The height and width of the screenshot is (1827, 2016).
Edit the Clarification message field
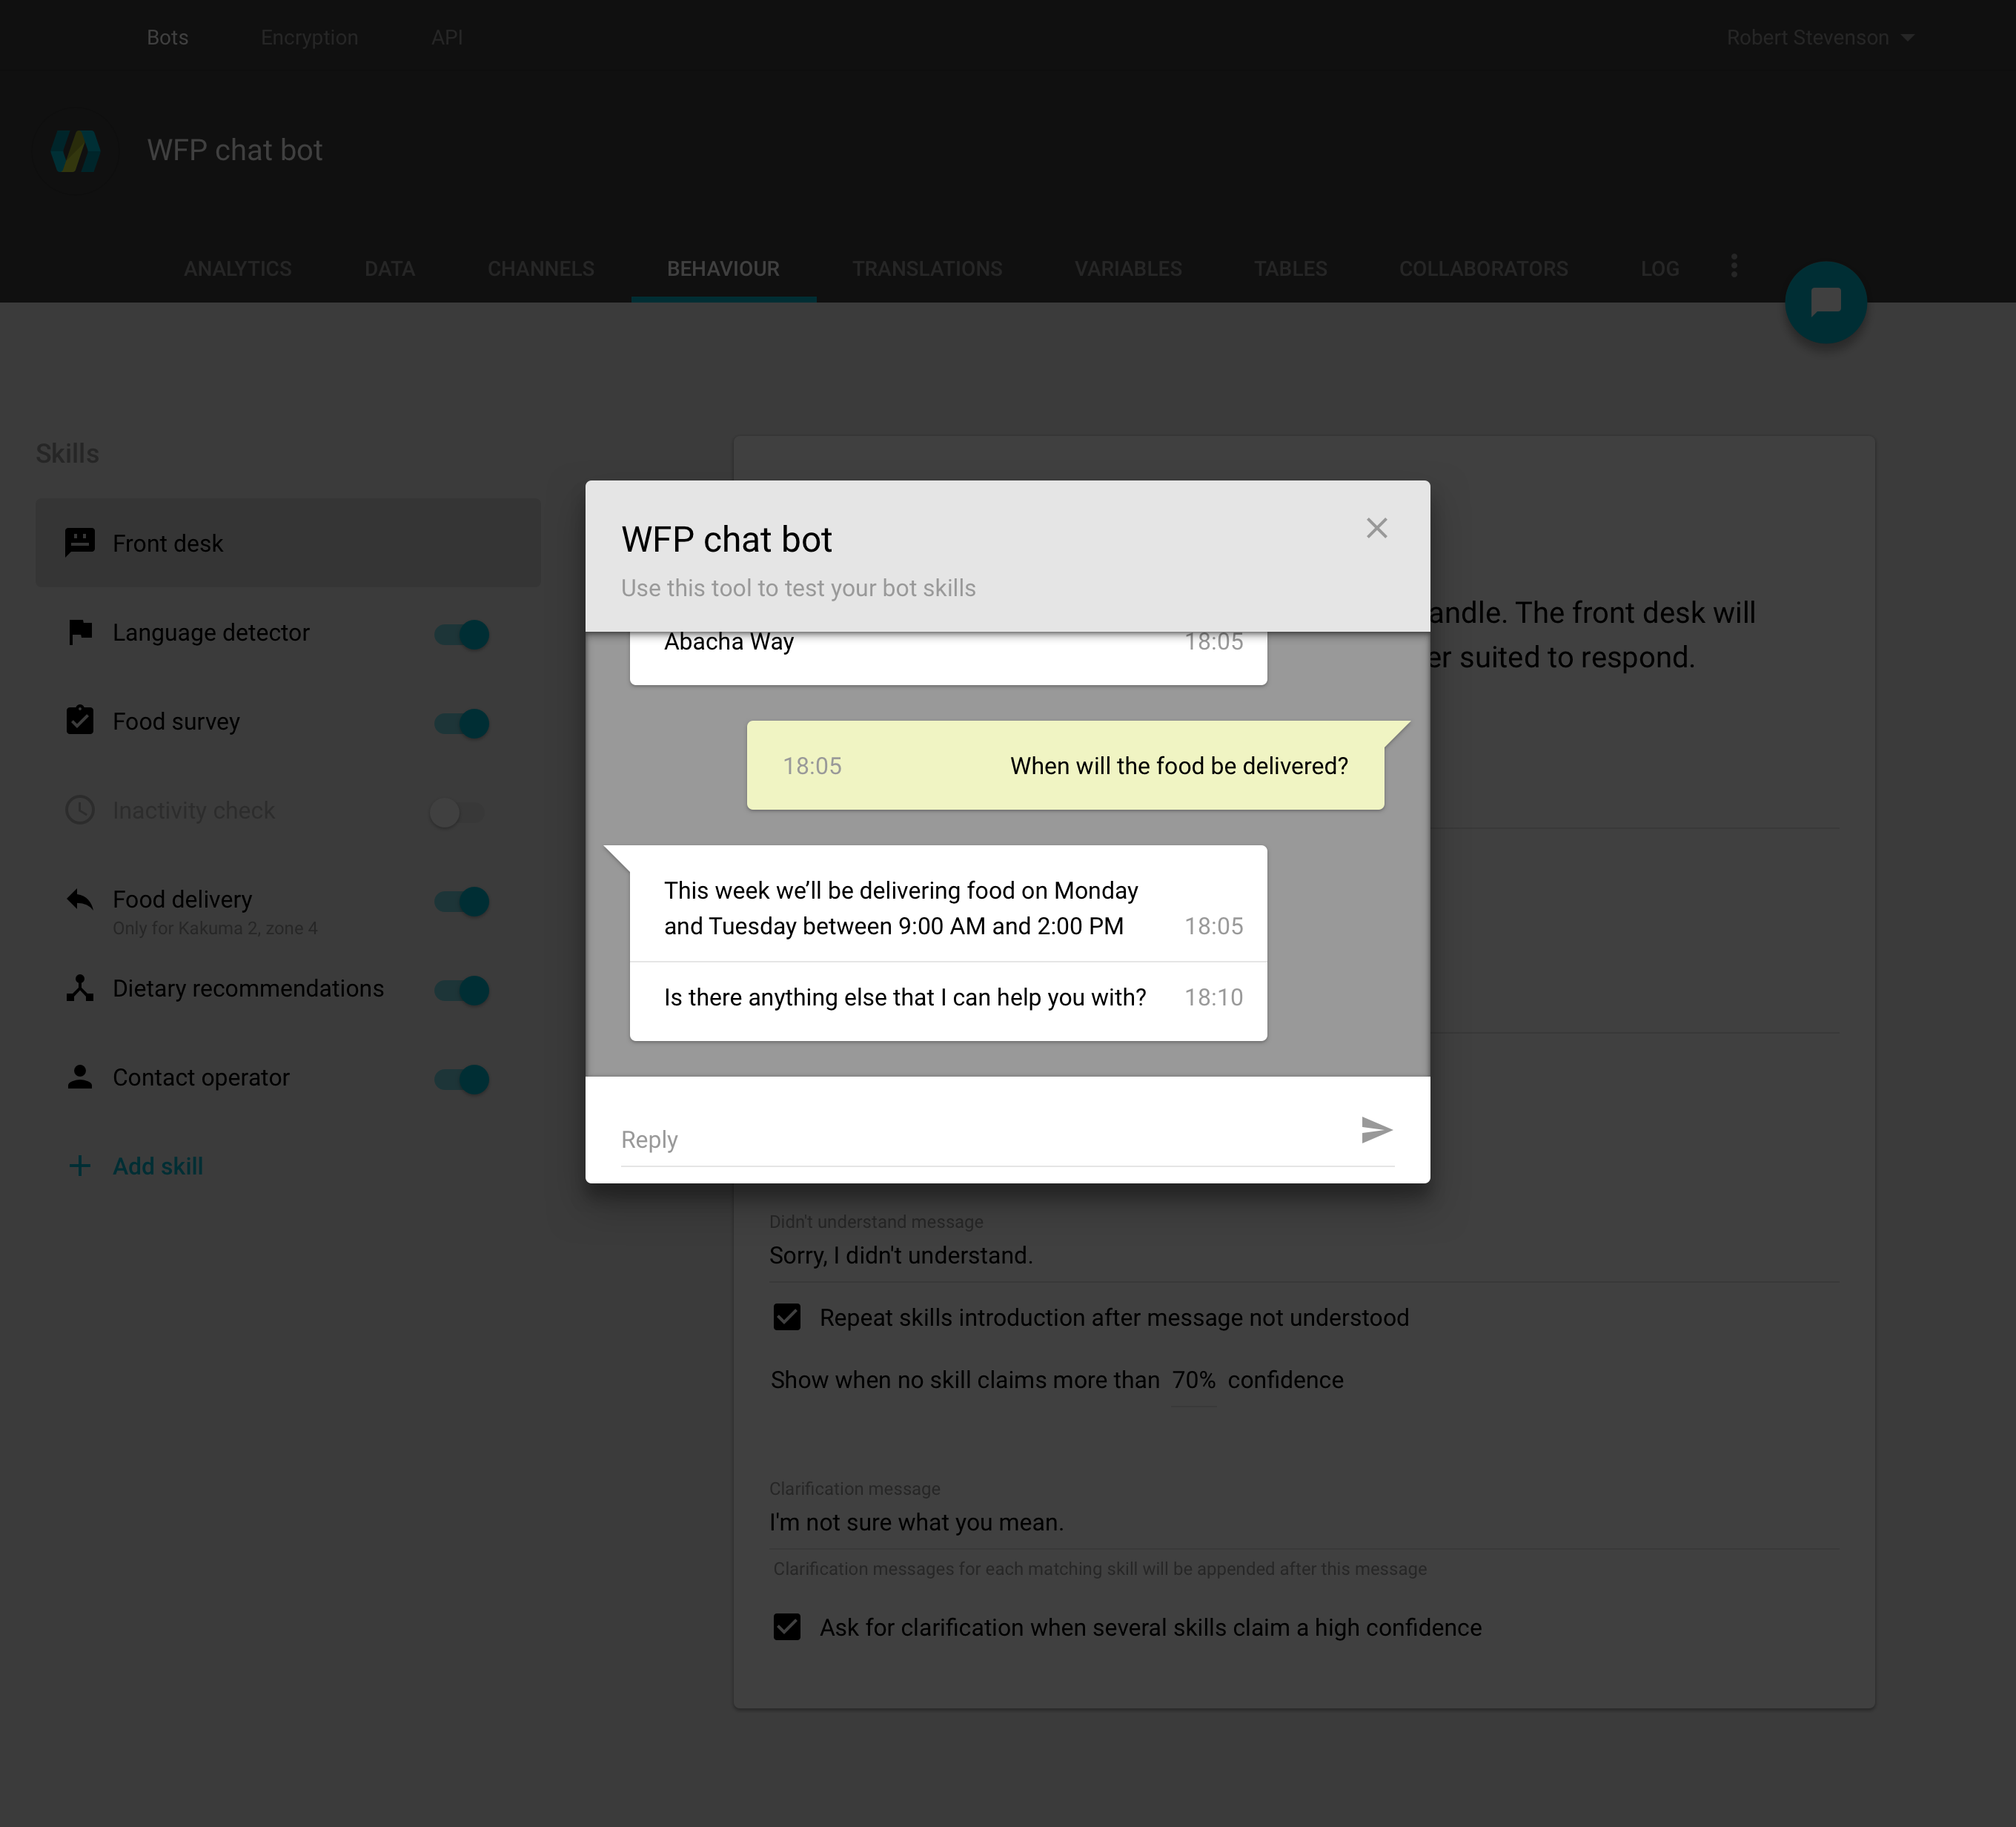click(x=1304, y=1523)
